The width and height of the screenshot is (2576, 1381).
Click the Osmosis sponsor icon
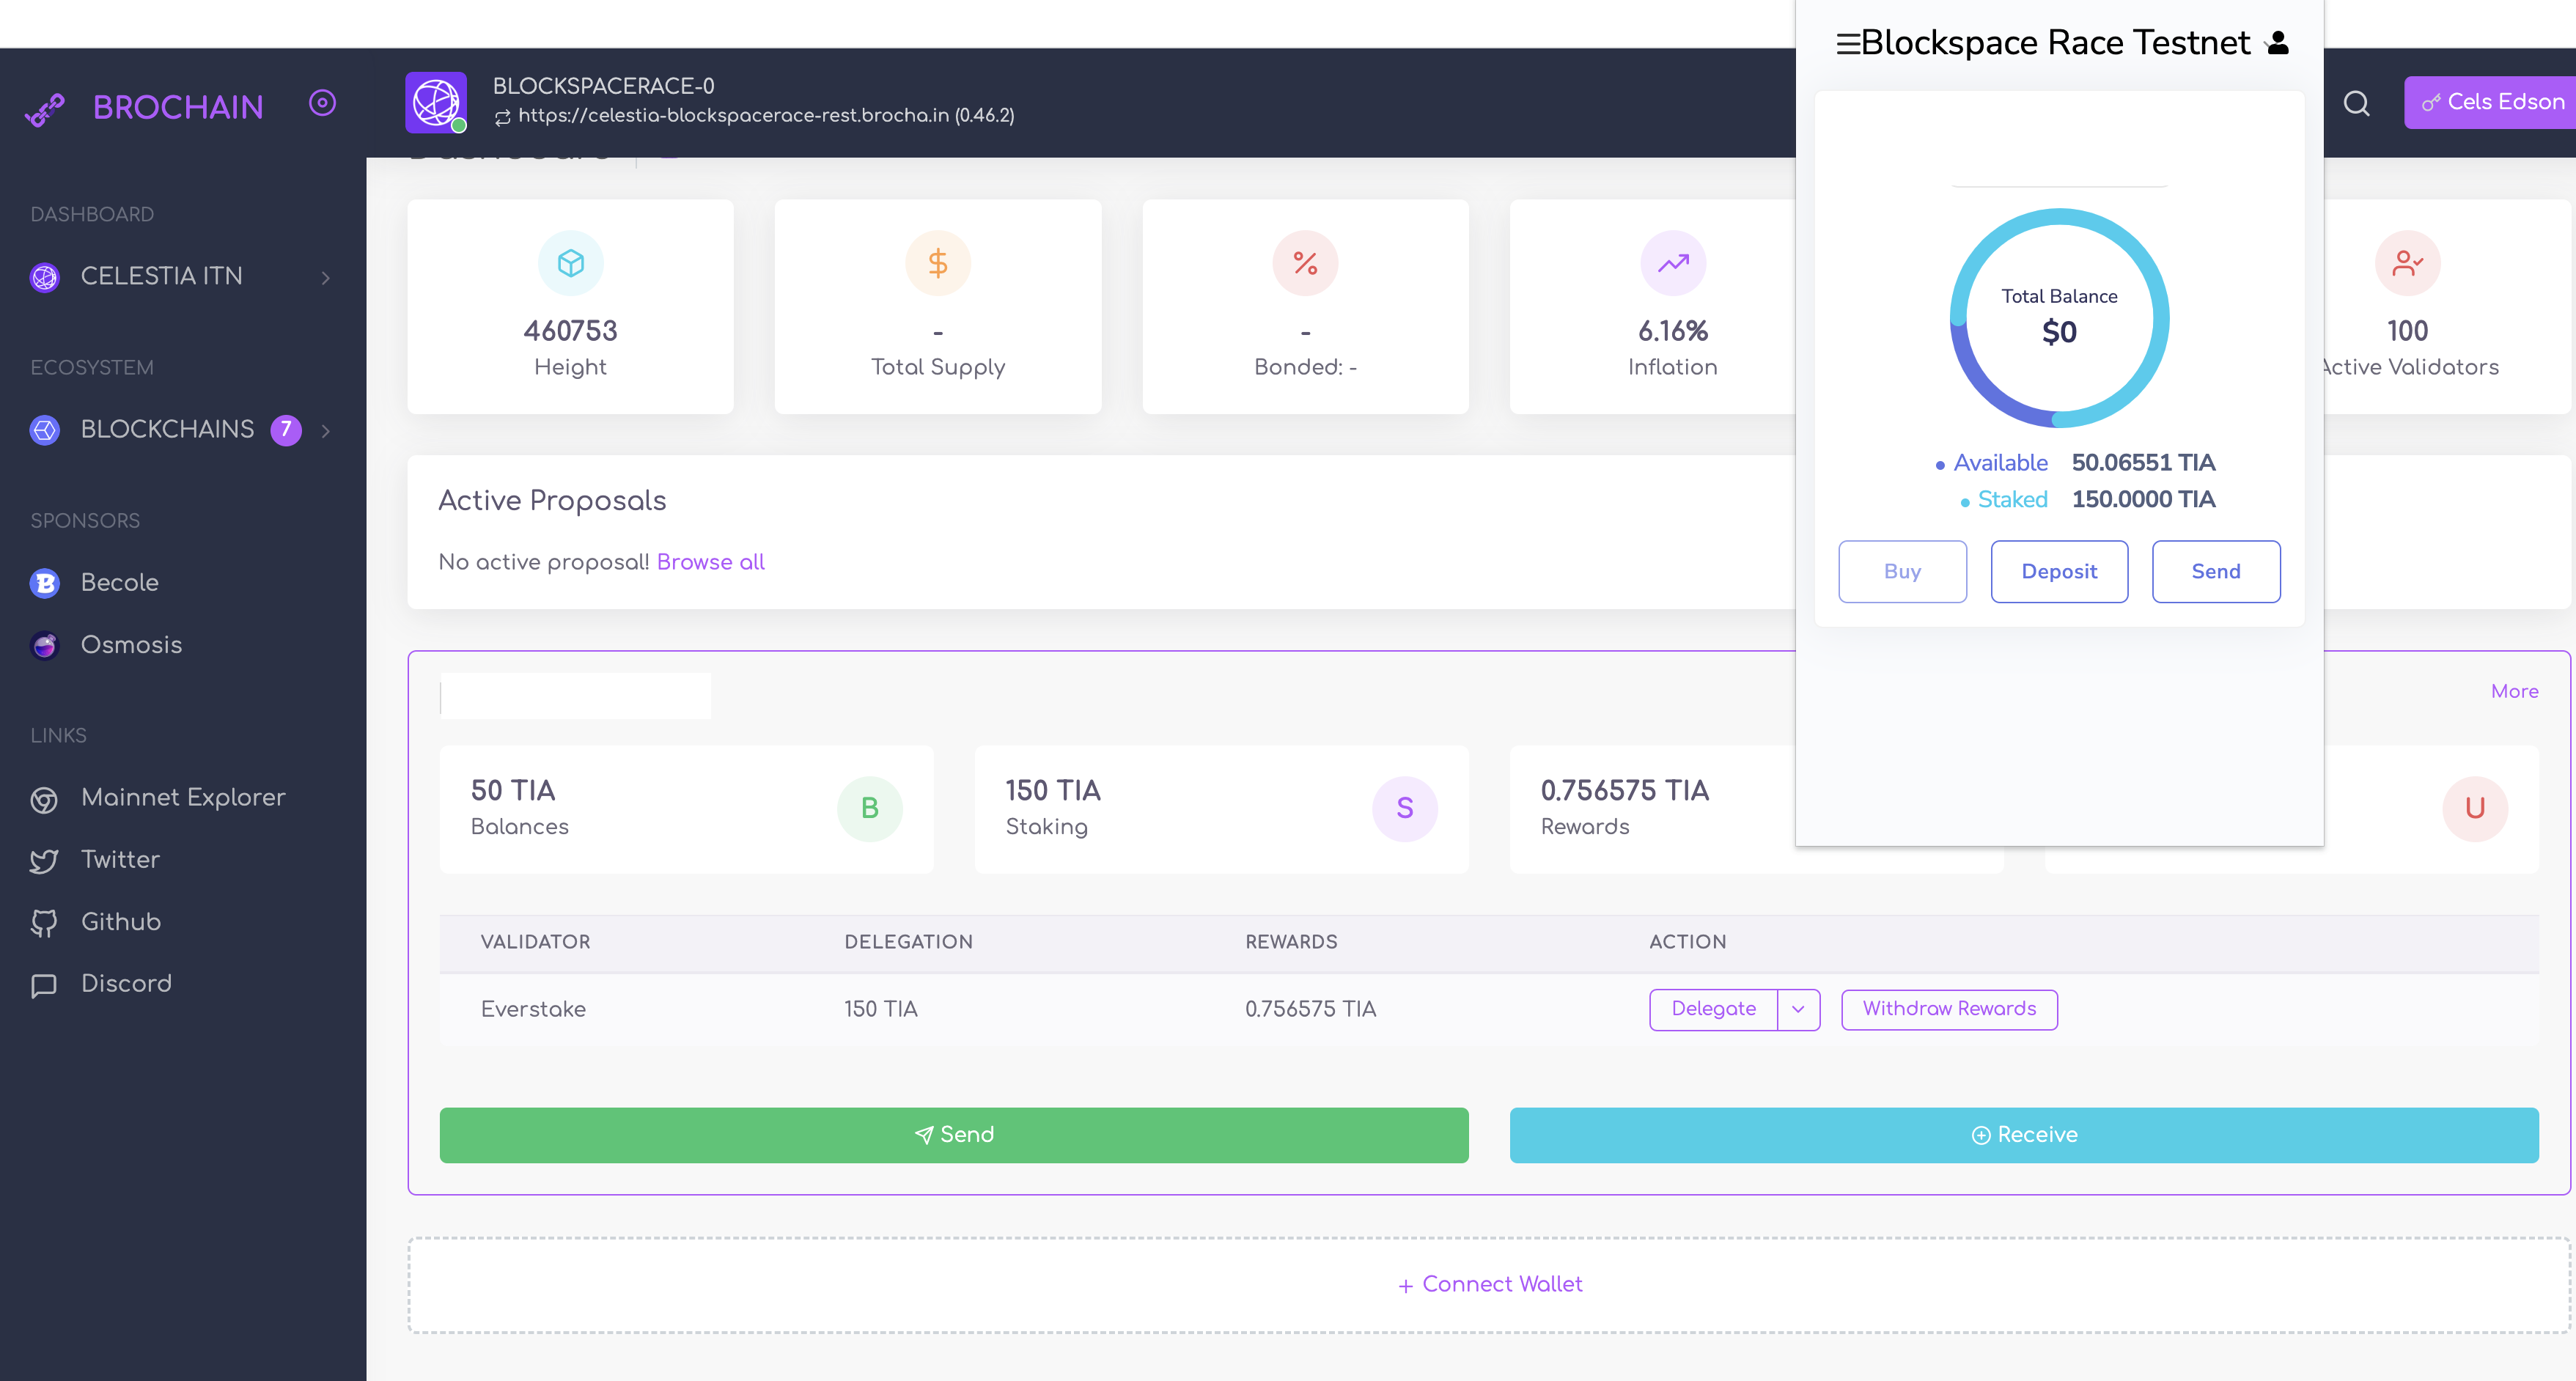pyautogui.click(x=46, y=644)
